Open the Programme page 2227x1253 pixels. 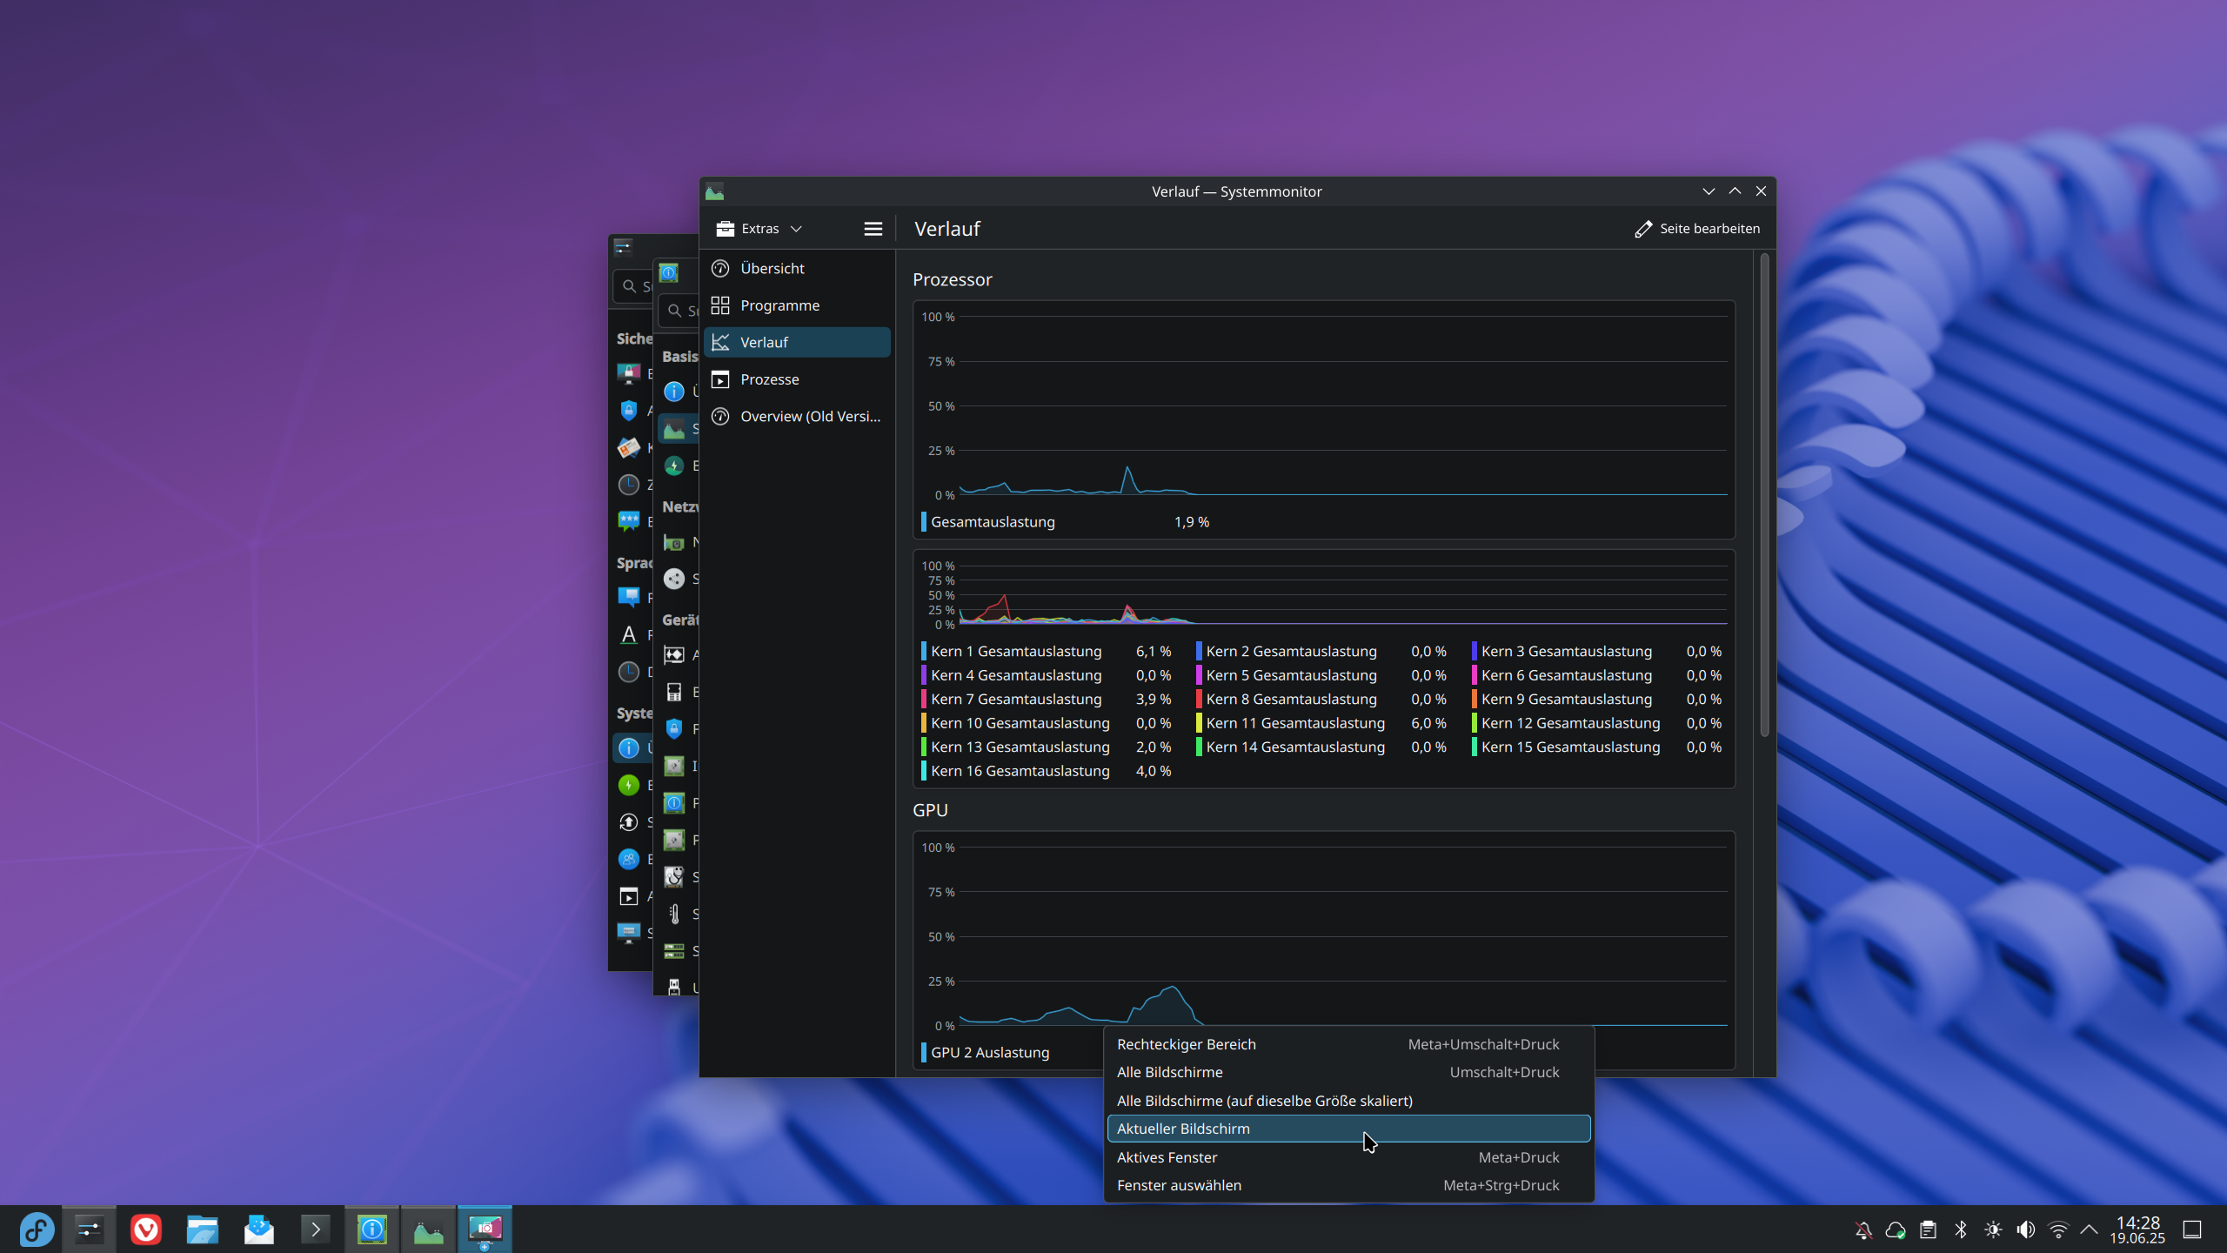coord(779,305)
